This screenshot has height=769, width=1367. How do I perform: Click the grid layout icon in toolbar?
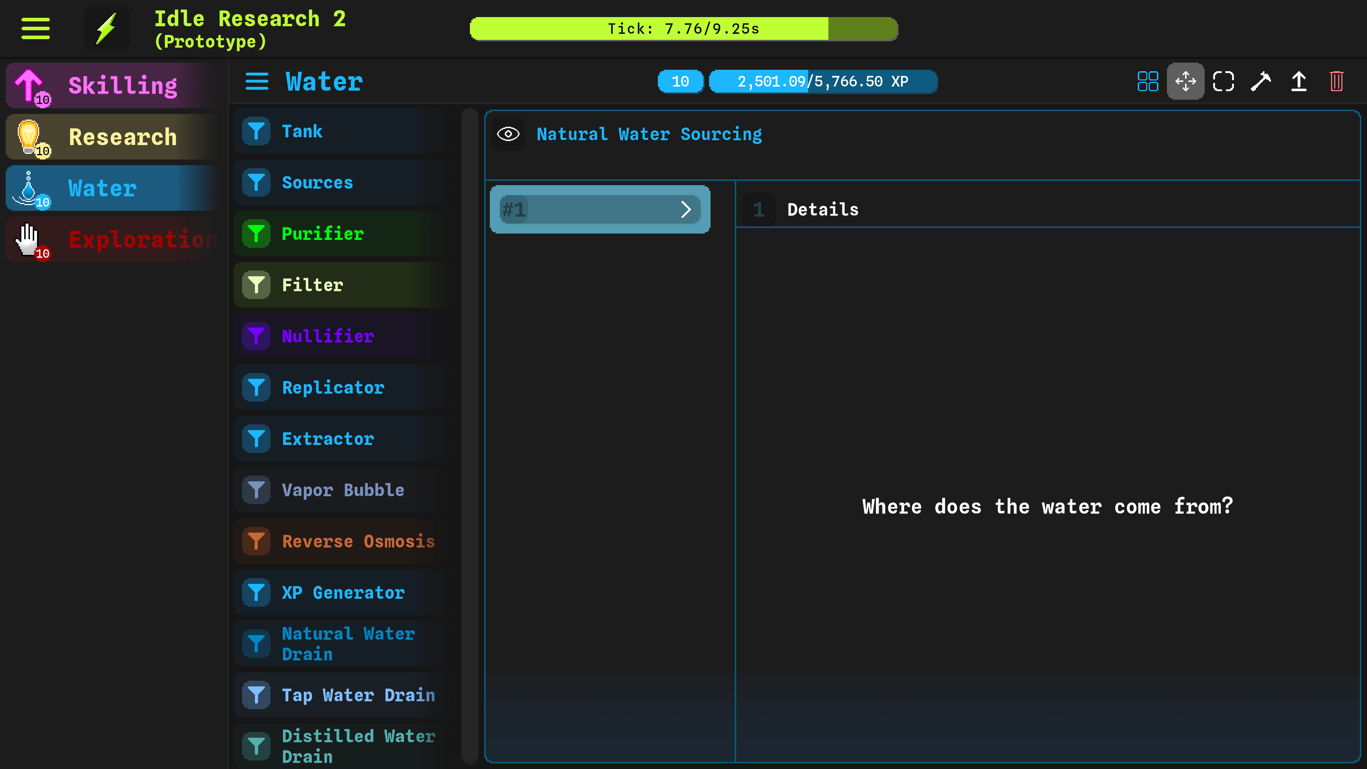pos(1147,82)
